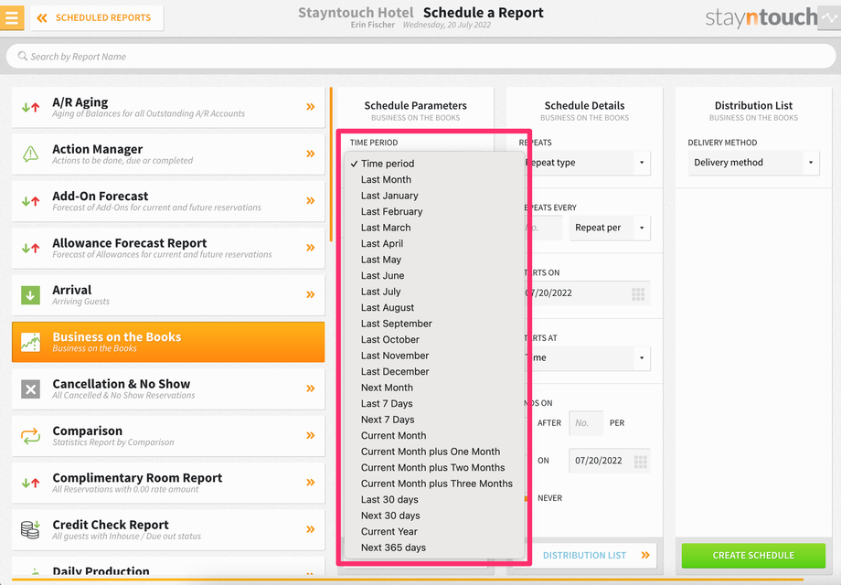Select Last June time period
Screen dimensions: 841x585
[x=434, y=276]
